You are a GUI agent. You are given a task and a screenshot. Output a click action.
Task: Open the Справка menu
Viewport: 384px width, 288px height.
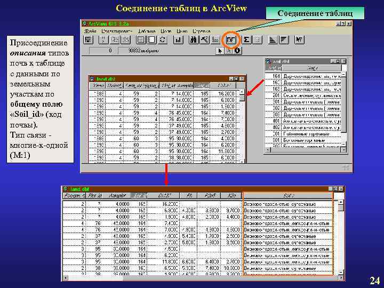(x=201, y=31)
